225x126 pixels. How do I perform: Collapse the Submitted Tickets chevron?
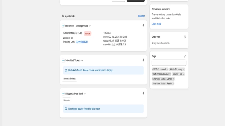[x=82, y=61]
